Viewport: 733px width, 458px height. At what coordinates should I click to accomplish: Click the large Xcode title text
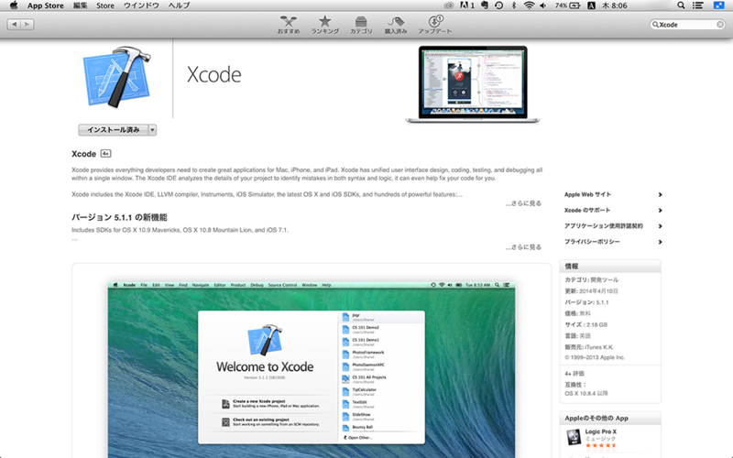[x=214, y=75]
